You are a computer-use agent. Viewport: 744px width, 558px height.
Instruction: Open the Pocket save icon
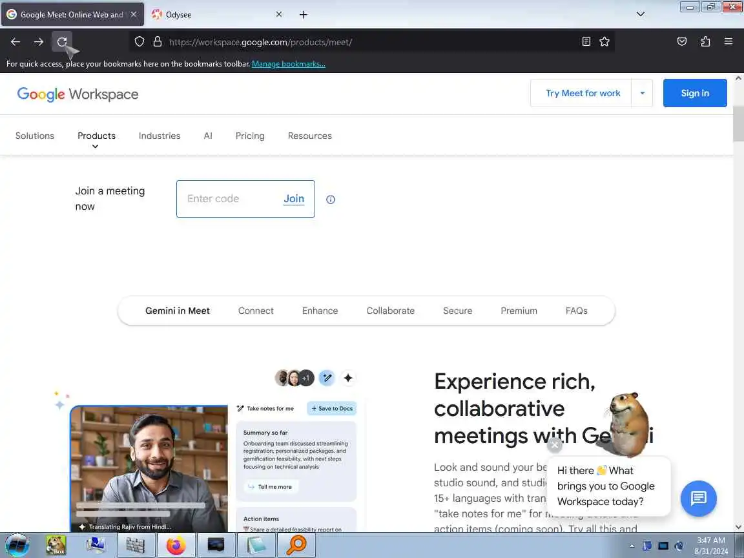[x=682, y=42]
